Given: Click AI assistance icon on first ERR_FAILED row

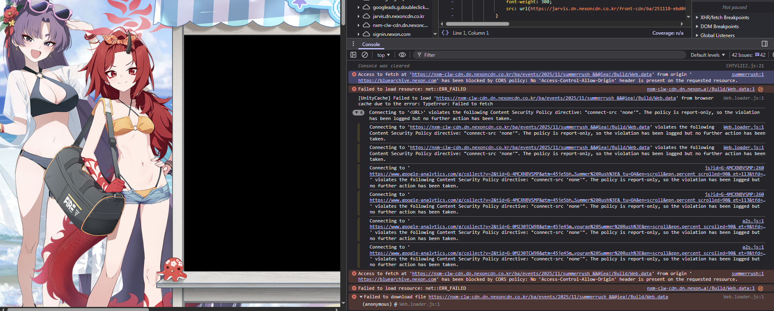Looking at the screenshot, I should pyautogui.click(x=761, y=89).
